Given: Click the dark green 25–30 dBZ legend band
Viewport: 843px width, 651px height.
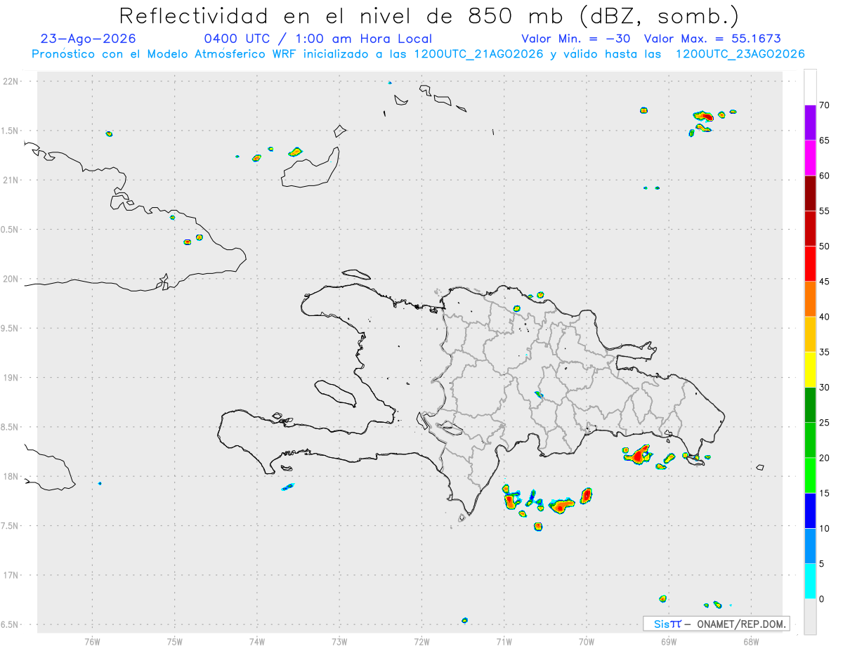Looking at the screenshot, I should (x=810, y=405).
